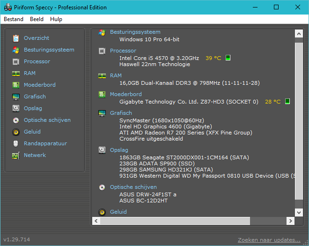Click the Opslag hard drive sidebar icon
This screenshot has width=309, height=246.
pyautogui.click(x=16, y=108)
